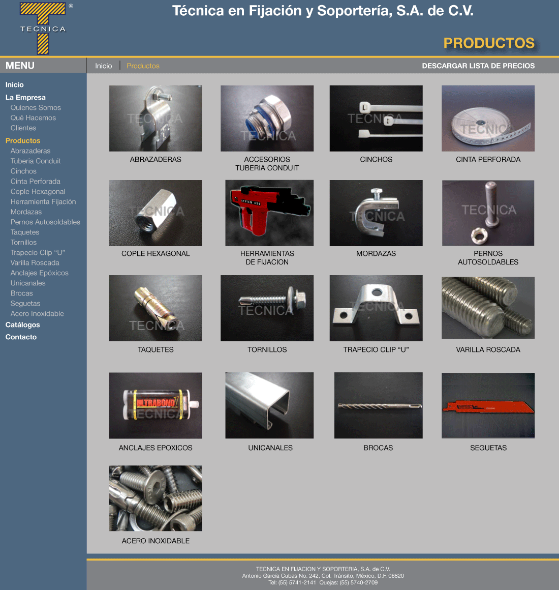
Task: Open Quienes Somos in the sidebar
Action: [36, 107]
